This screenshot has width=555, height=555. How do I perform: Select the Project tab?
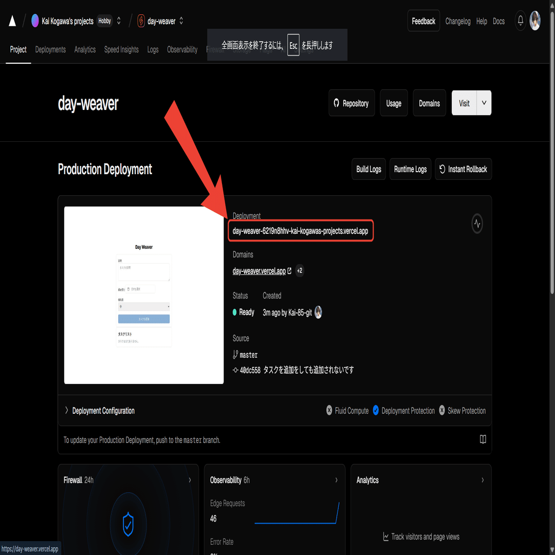pyautogui.click(x=18, y=49)
